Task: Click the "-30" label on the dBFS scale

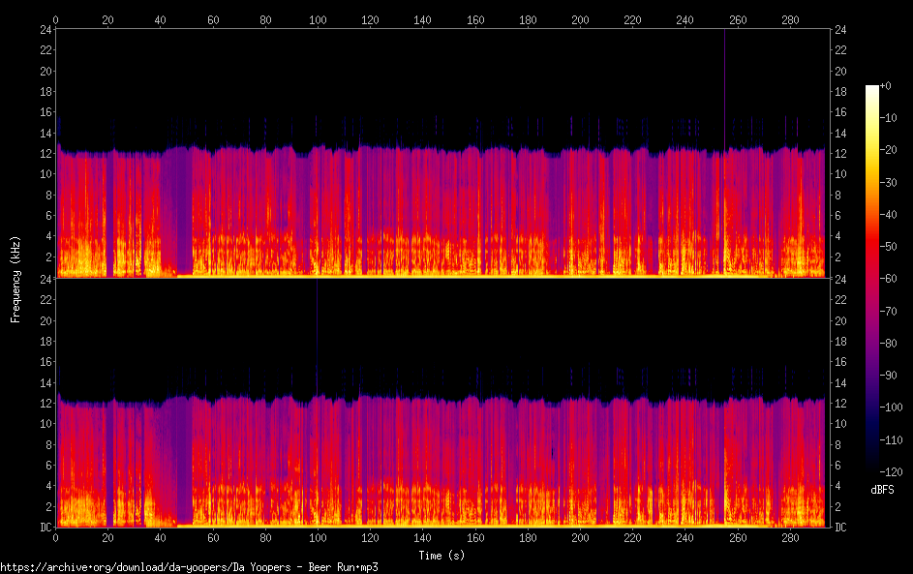Action: click(894, 183)
